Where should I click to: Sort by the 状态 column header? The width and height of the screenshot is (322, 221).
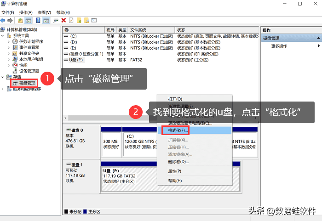[217, 30]
